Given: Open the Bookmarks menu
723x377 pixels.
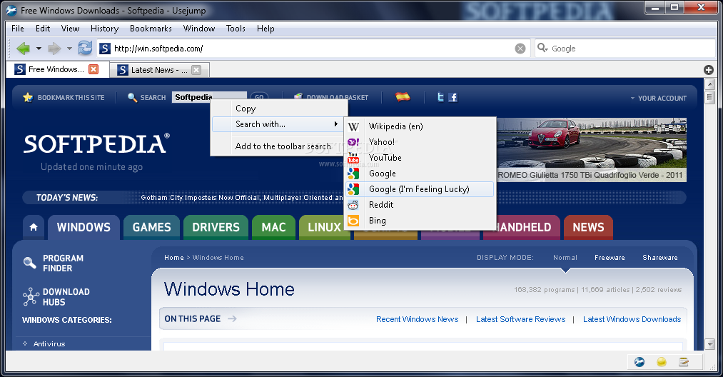Looking at the screenshot, I should click(x=151, y=28).
